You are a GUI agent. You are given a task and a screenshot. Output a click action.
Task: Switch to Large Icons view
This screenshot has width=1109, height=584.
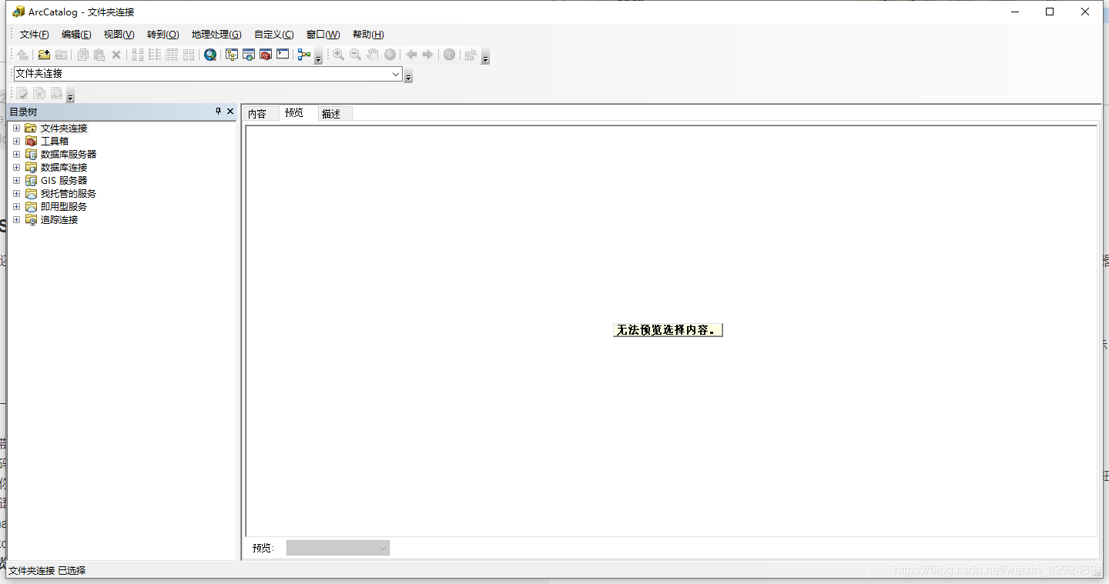[138, 55]
